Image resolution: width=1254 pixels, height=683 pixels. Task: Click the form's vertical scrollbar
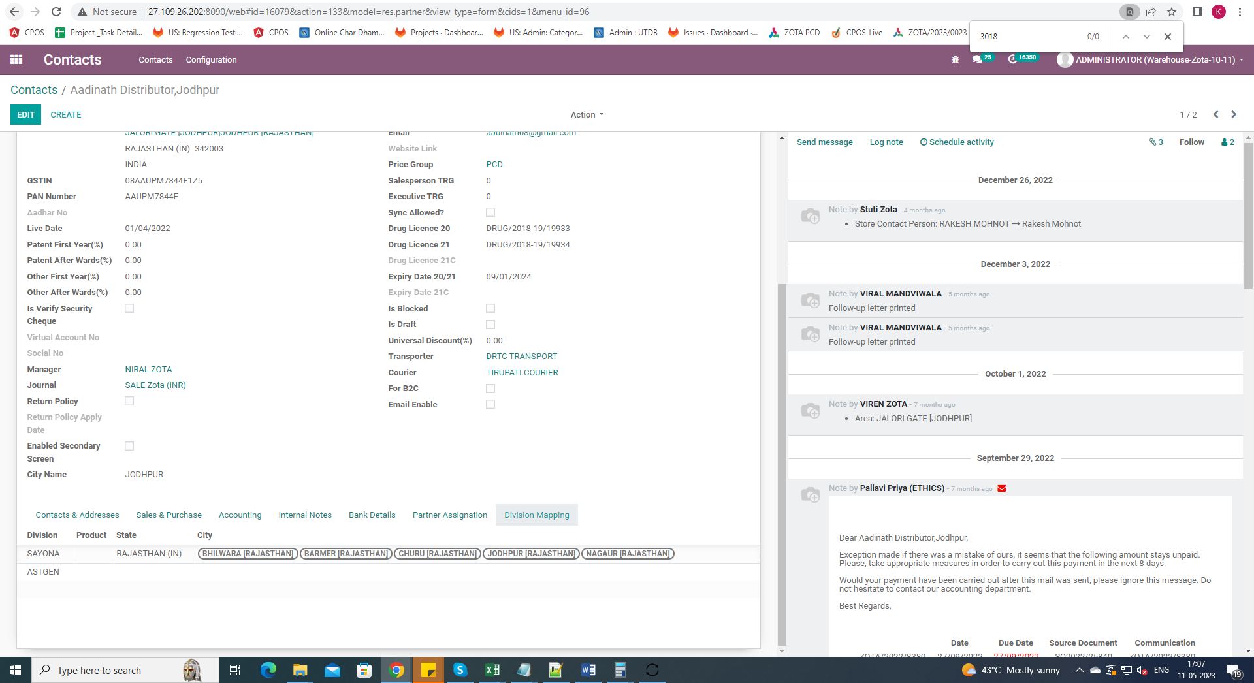click(782, 457)
